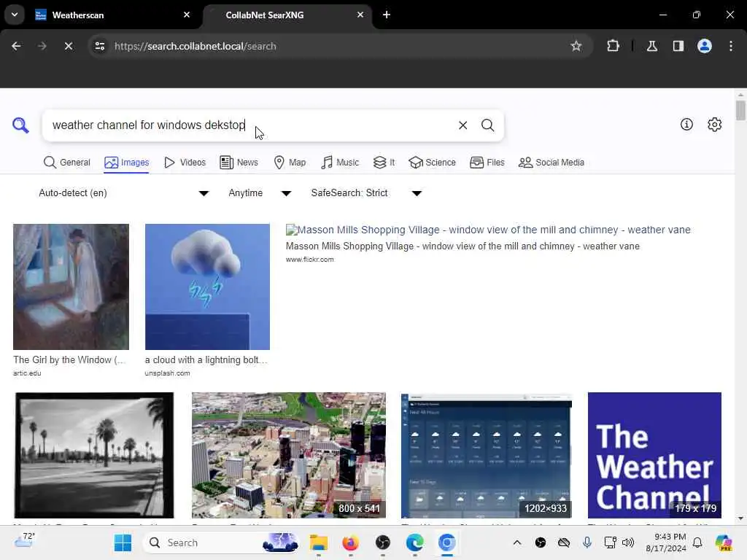Screen dimensions: 747x560
Task: Go back to previous page
Action: [16, 46]
